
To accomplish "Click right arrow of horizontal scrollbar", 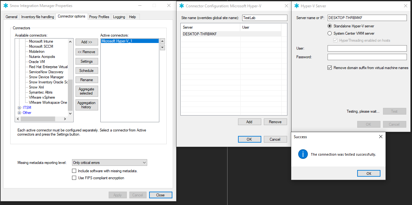I will [x=65, y=119].
